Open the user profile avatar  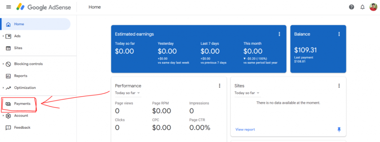[373, 7]
